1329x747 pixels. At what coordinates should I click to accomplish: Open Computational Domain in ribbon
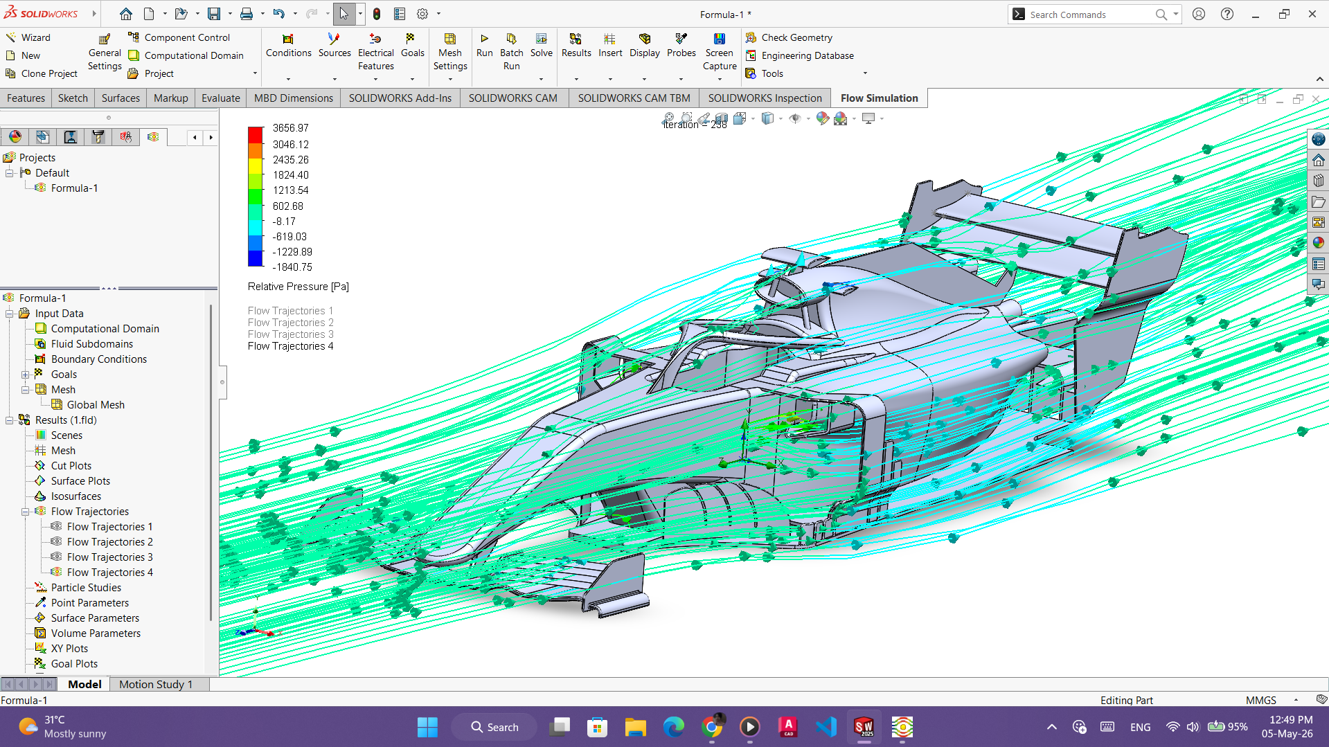[186, 55]
